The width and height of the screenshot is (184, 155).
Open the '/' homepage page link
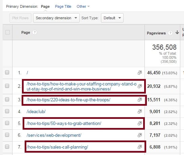pyautogui.click(x=27, y=73)
